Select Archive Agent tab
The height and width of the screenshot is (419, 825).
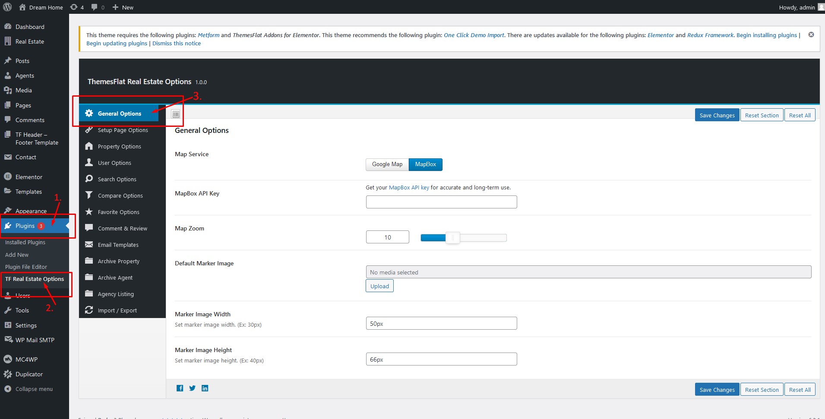122,277
